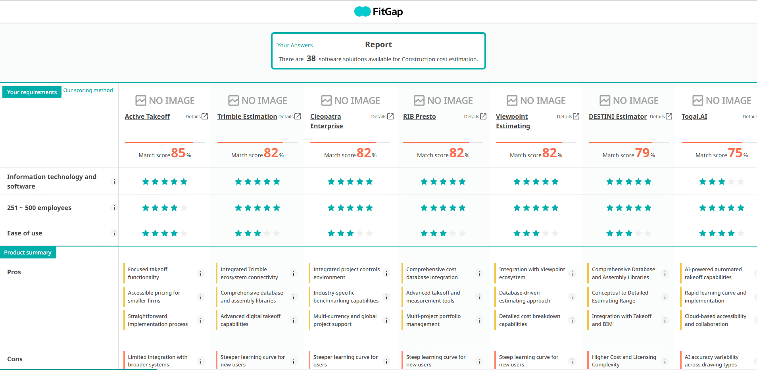Select the Viewpoint Estimating product name

pos(512,121)
